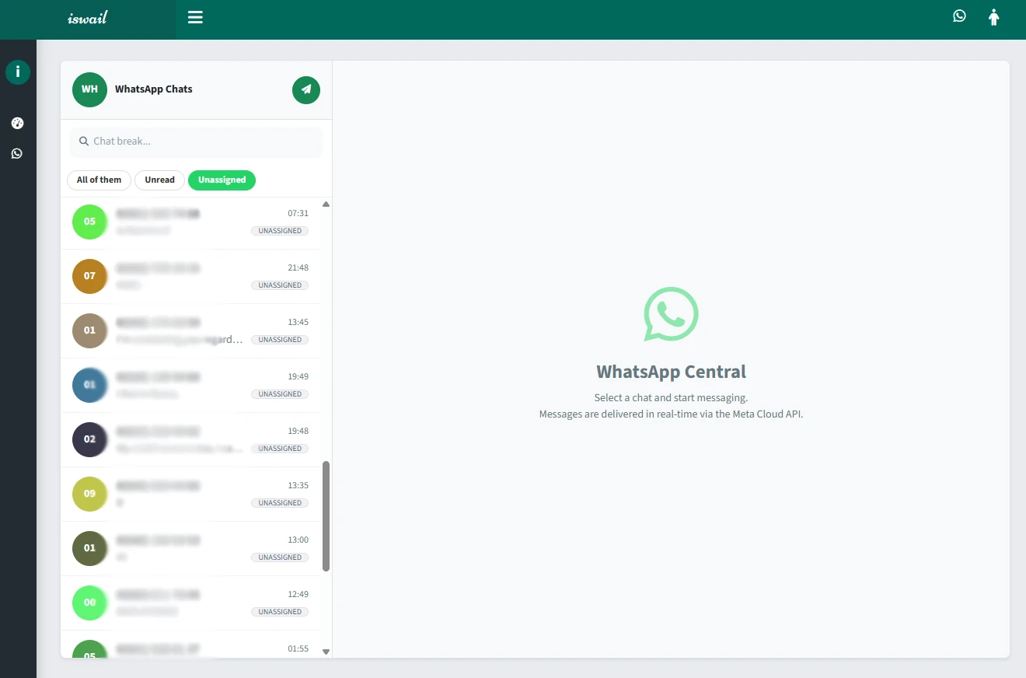Viewport: 1026px width, 678px height.
Task: Toggle the 'Unassigned' filter off
Action: [222, 180]
